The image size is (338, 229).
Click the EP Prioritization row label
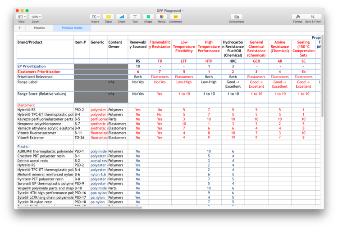[45, 66]
